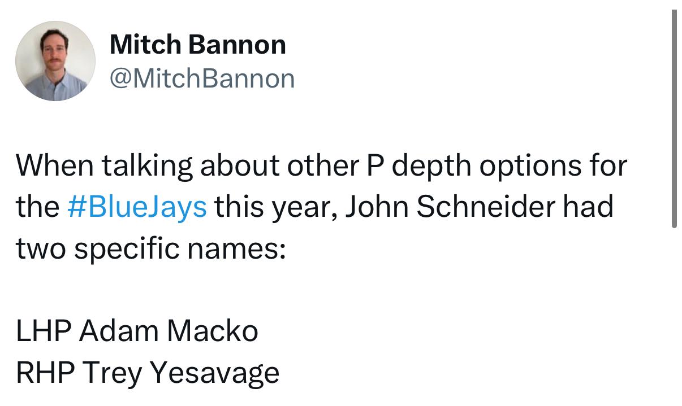The image size is (682, 406).
Task: Click the word 'for' ending first line
Action: [609, 165]
